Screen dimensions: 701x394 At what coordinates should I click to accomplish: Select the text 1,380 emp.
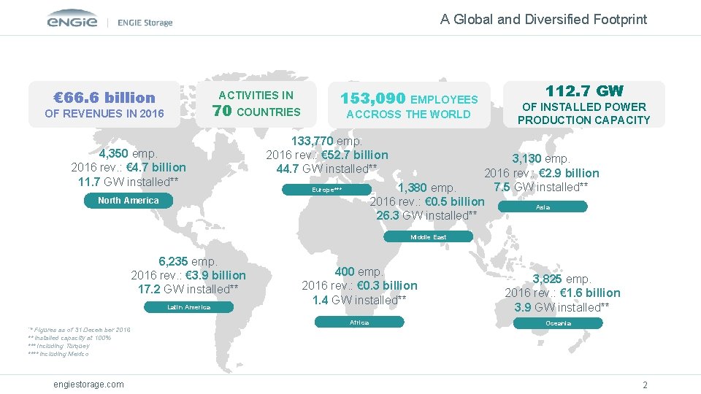click(427, 188)
